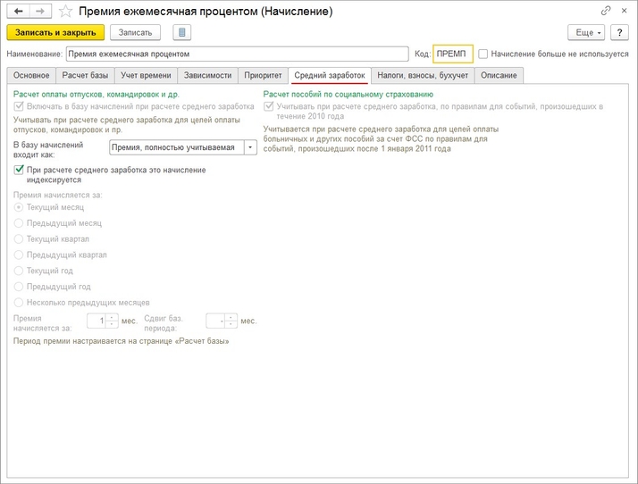Open help with the question mark button

pyautogui.click(x=621, y=32)
